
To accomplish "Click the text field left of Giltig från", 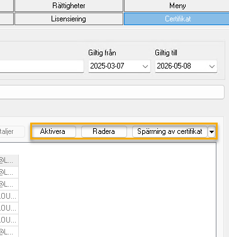I will [x=42, y=67].
